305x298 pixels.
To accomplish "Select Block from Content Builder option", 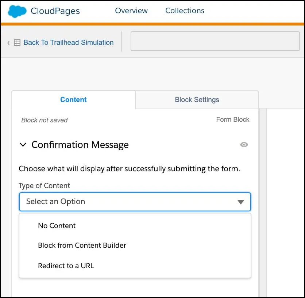I will pyautogui.click(x=82, y=246).
